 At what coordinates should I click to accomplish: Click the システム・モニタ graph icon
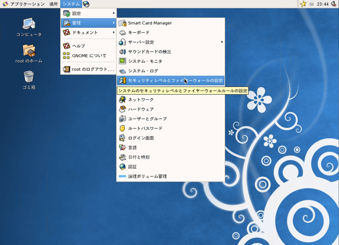click(x=123, y=61)
